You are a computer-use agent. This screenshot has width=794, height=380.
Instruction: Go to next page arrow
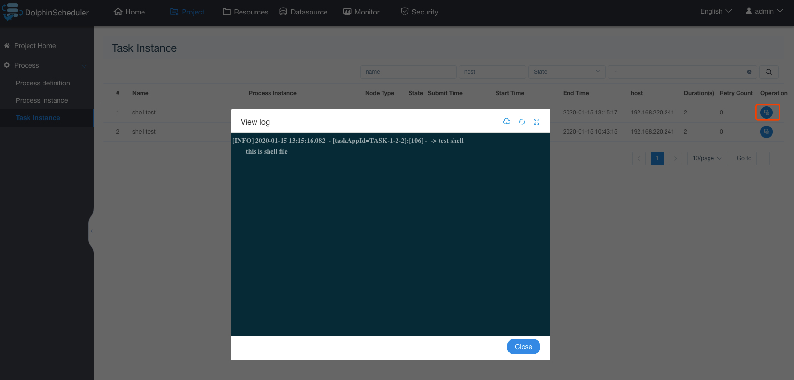(675, 158)
